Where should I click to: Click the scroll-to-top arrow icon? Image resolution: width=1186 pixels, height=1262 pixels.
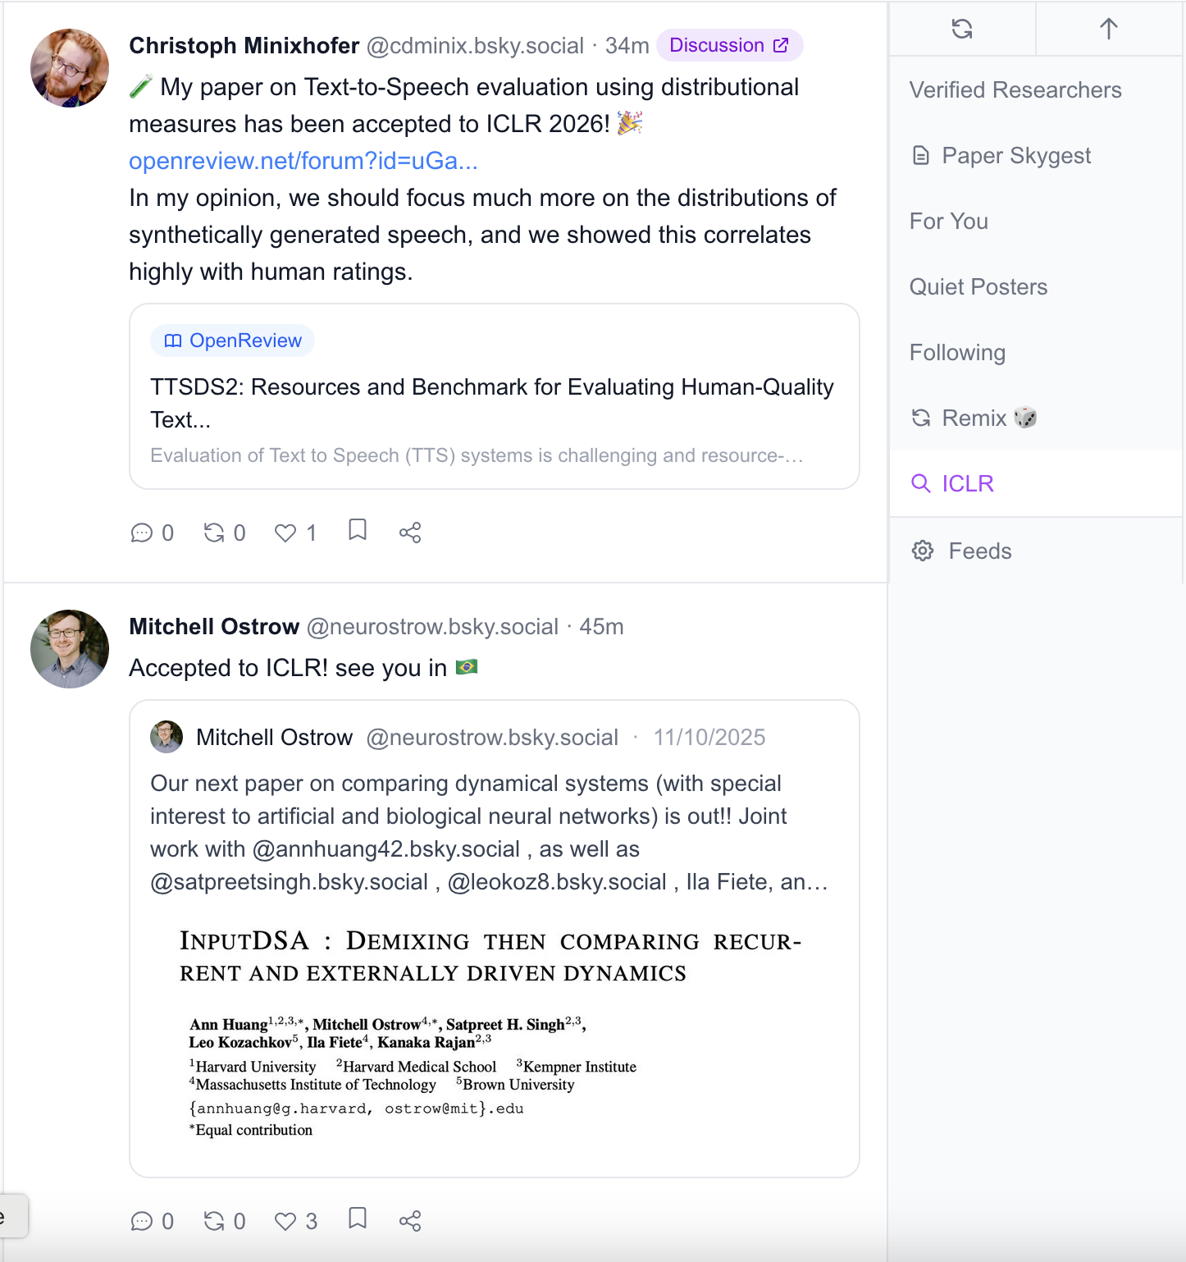coord(1108,30)
